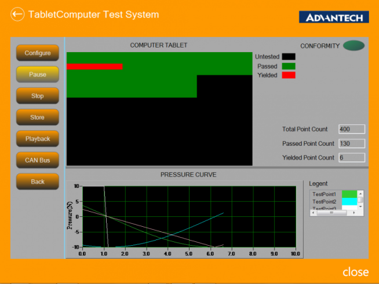Click the Advantech logo
The height and width of the screenshot is (284, 379).
(x=334, y=17)
